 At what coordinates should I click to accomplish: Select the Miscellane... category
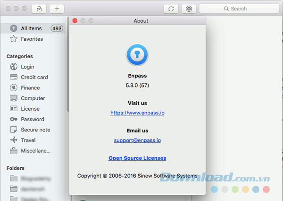36,151
